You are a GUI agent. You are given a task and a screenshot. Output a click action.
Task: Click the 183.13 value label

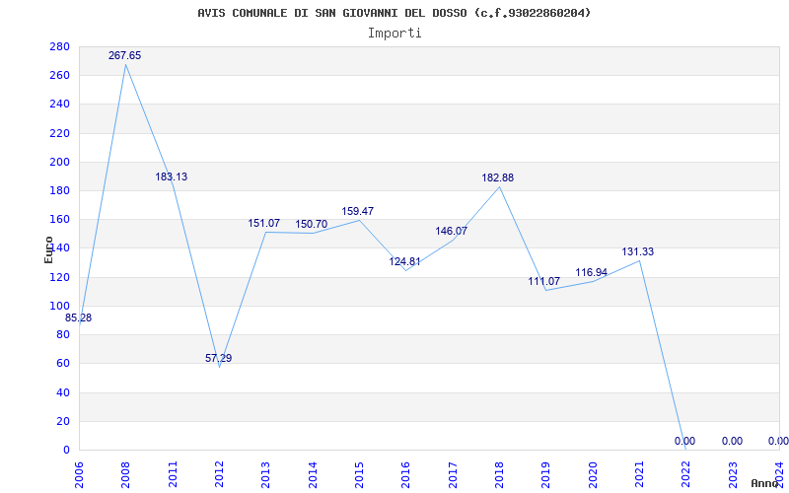(171, 176)
